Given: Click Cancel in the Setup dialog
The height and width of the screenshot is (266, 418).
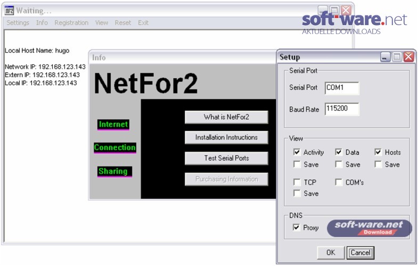Looking at the screenshot, I should [360, 252].
